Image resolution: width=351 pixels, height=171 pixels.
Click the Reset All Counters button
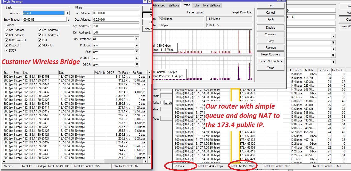pyautogui.click(x=271, y=61)
